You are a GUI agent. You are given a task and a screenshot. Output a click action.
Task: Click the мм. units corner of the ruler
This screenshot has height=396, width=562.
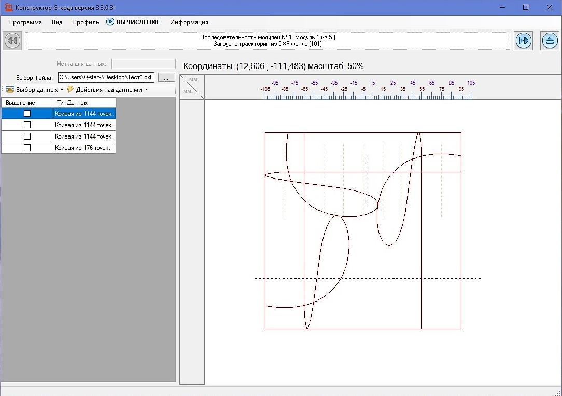click(x=192, y=87)
